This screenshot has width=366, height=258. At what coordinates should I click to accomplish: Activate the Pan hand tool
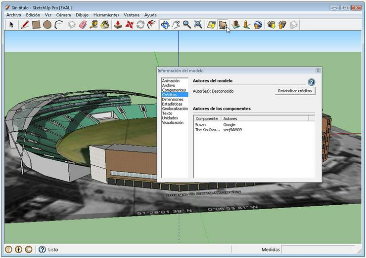tap(176, 25)
